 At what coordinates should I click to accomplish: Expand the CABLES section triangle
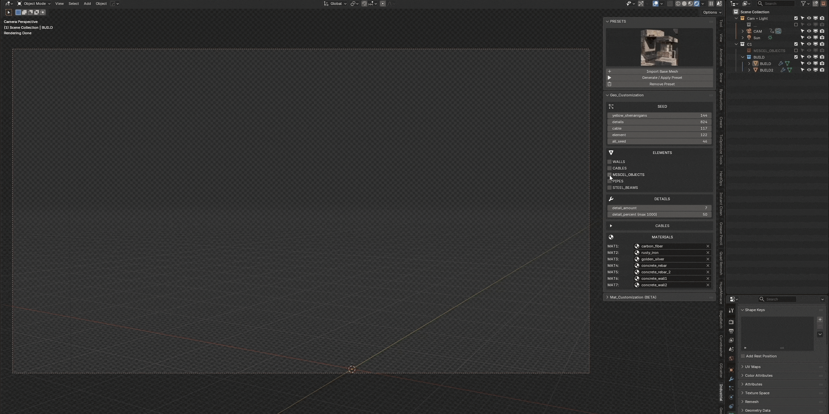(611, 226)
